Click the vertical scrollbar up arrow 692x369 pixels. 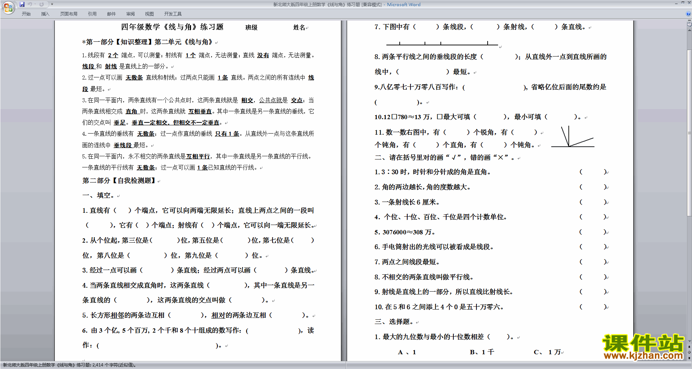[x=689, y=30]
